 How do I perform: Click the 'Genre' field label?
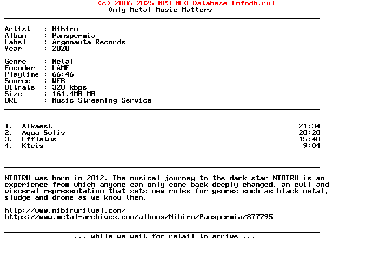click(16, 62)
